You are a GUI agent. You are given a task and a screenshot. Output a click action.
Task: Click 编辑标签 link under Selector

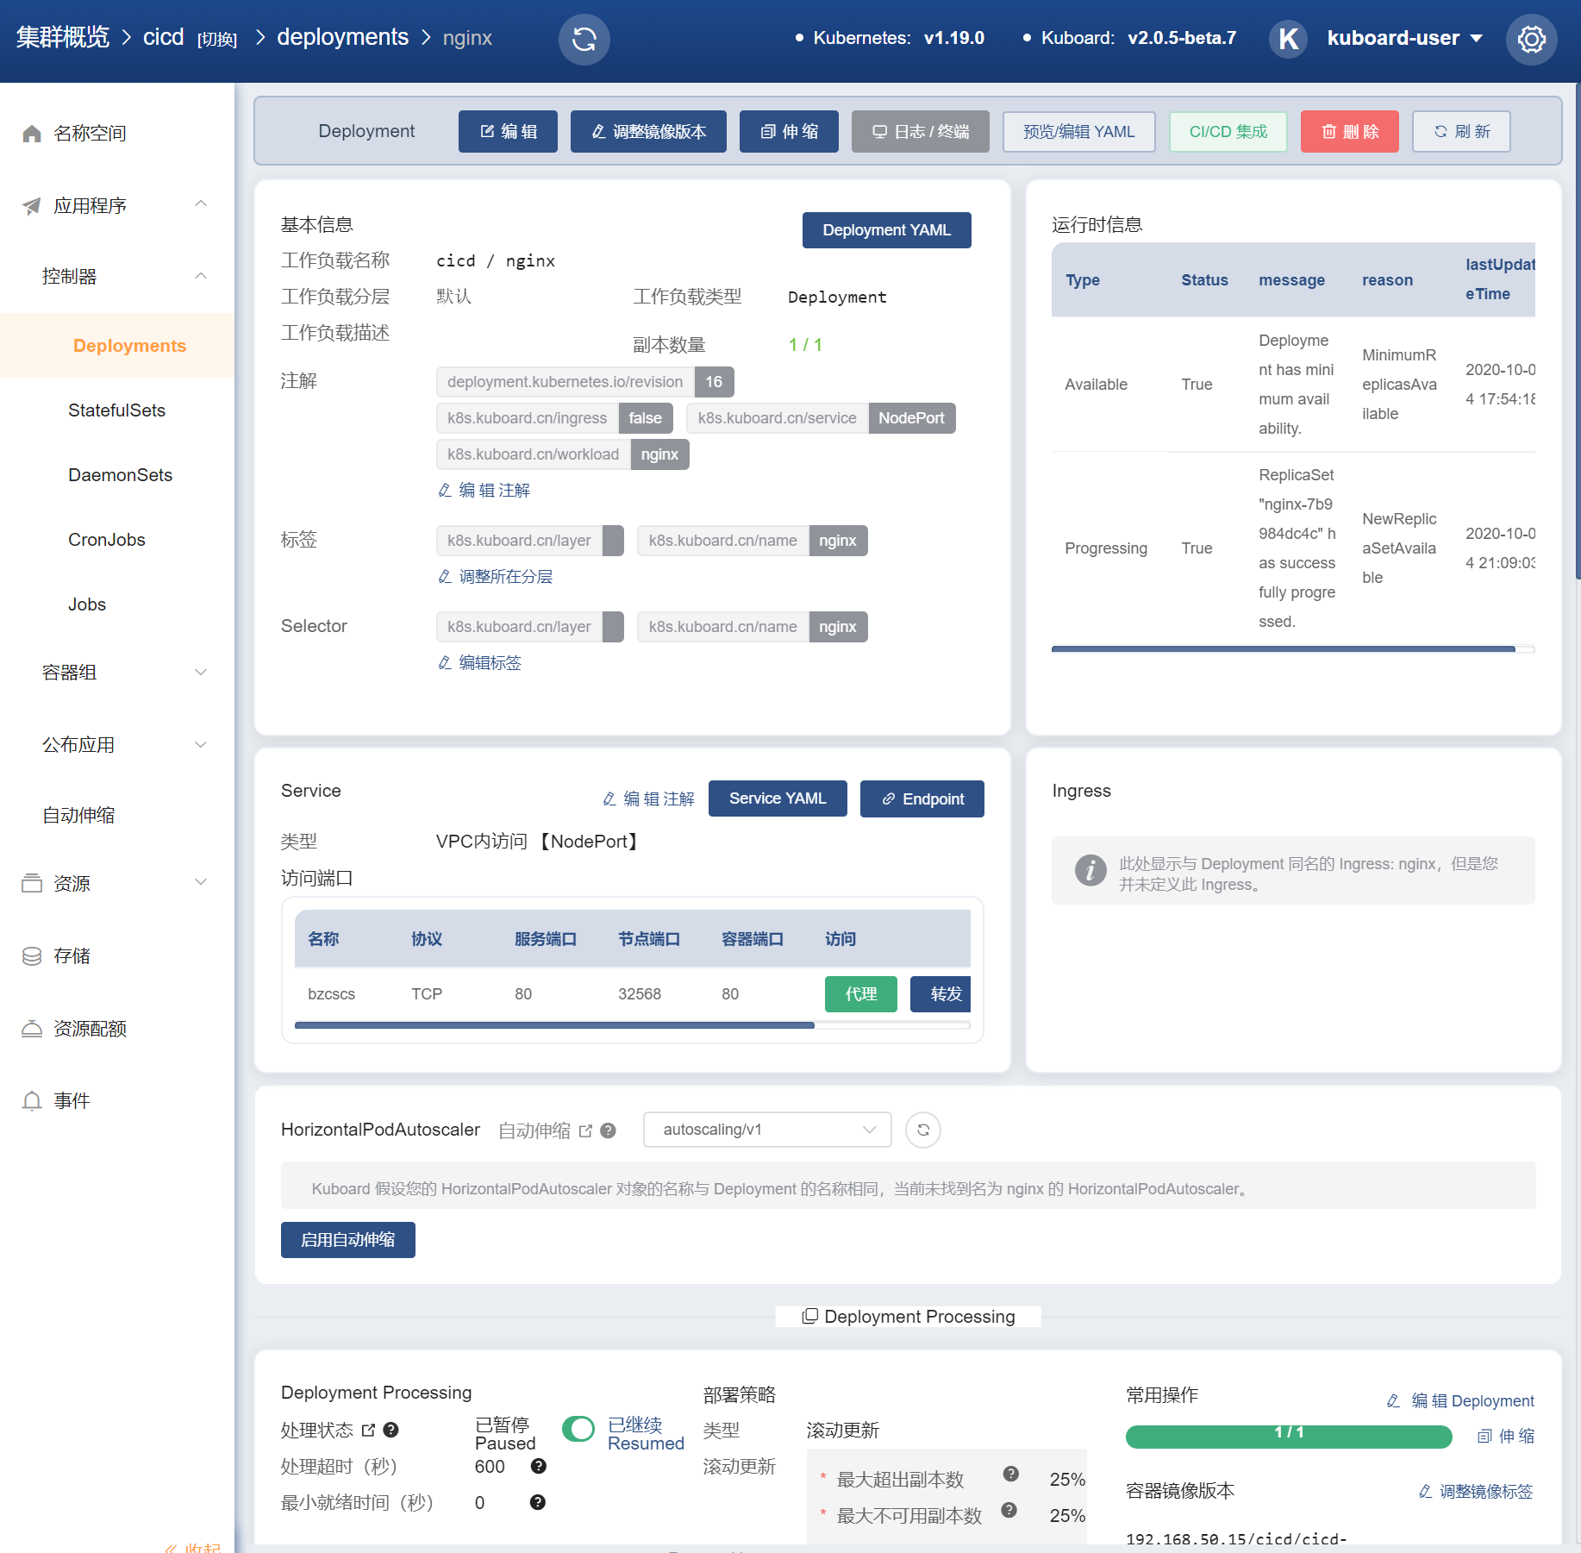pos(480,663)
